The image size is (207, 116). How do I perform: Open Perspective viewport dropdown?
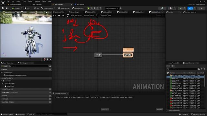click(x=10, y=12)
